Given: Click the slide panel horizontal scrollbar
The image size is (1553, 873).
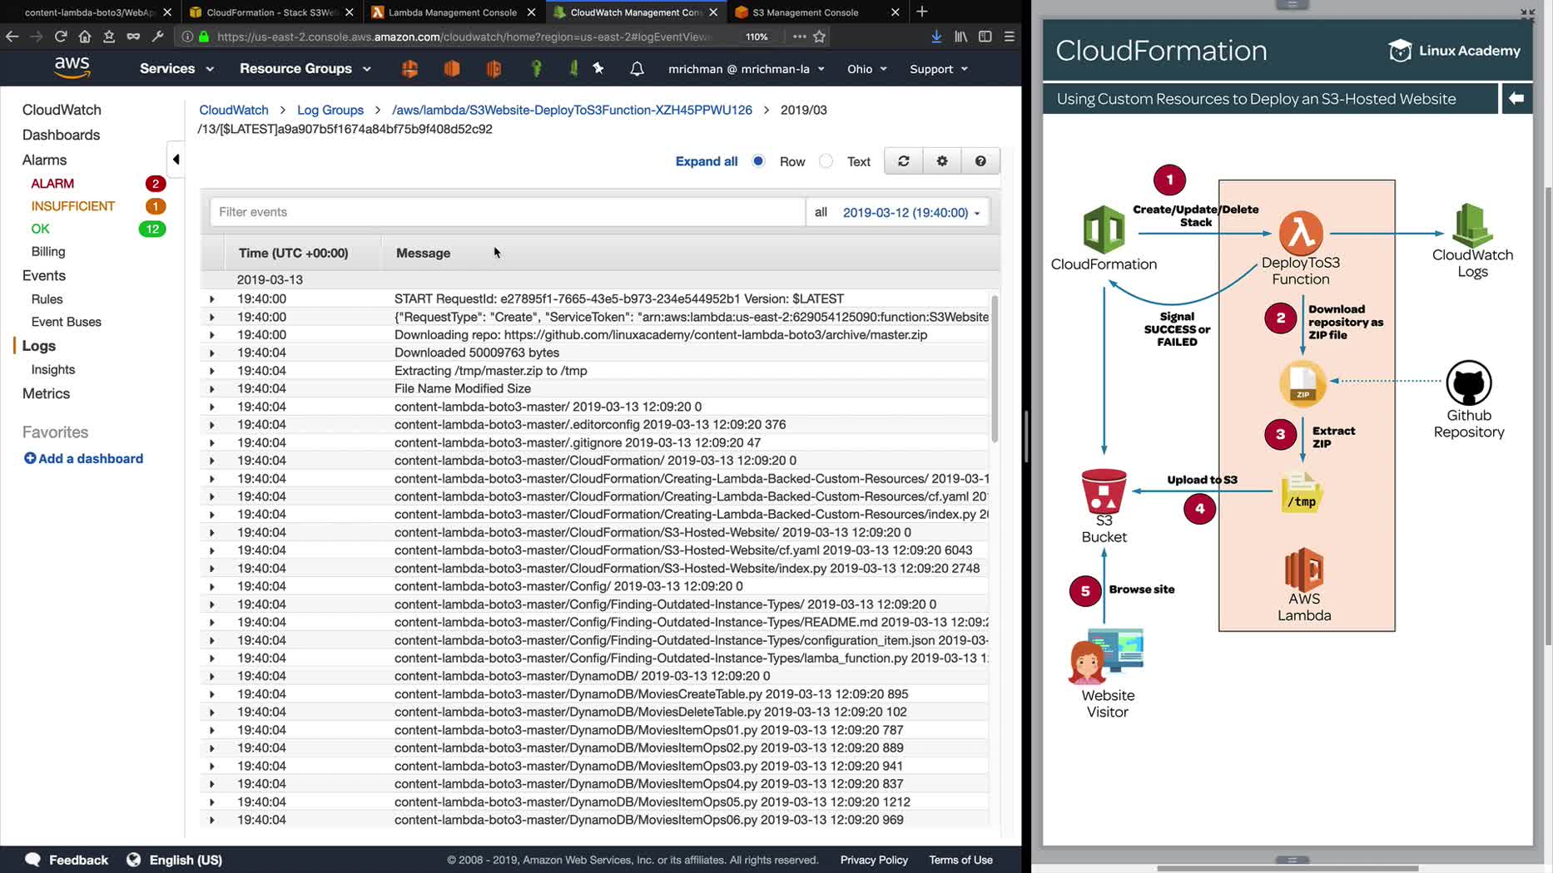Looking at the screenshot, I should (x=1287, y=869).
